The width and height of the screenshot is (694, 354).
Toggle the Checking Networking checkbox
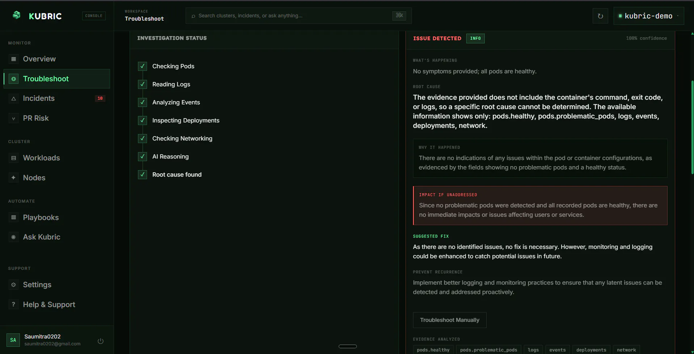(142, 138)
